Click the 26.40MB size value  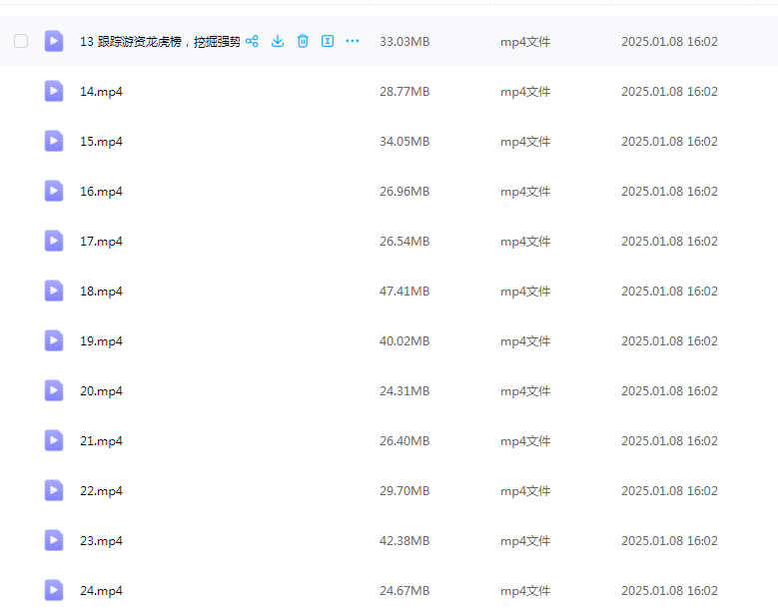[404, 441]
